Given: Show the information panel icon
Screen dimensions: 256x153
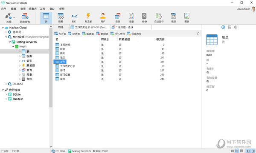Looking at the screenshot, I should tap(223, 27).
